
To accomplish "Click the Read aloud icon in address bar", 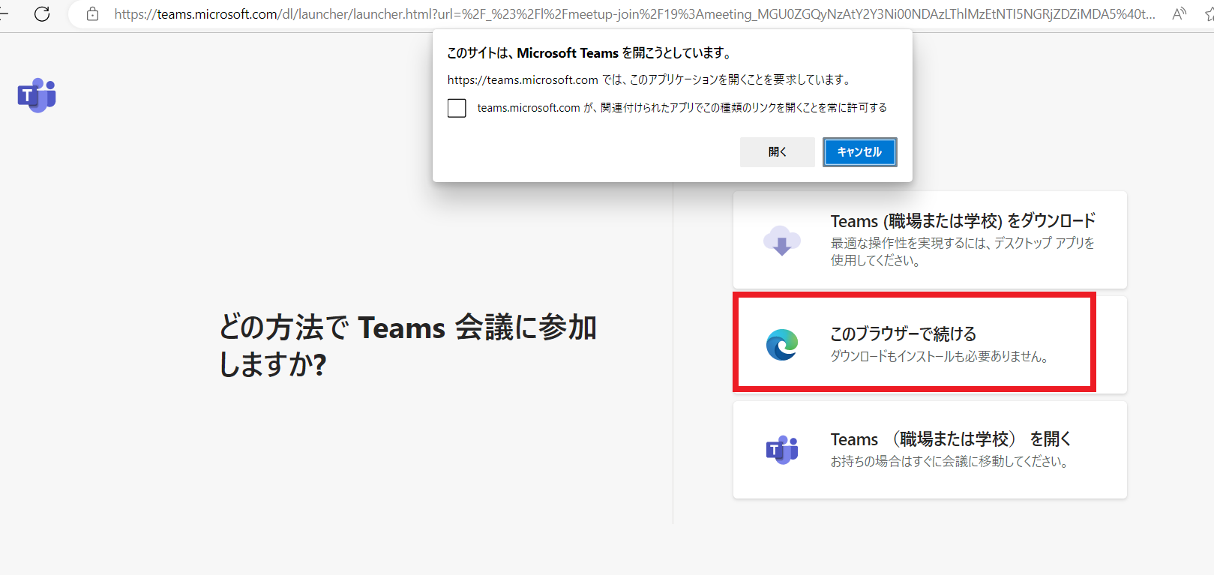I will point(1180,13).
